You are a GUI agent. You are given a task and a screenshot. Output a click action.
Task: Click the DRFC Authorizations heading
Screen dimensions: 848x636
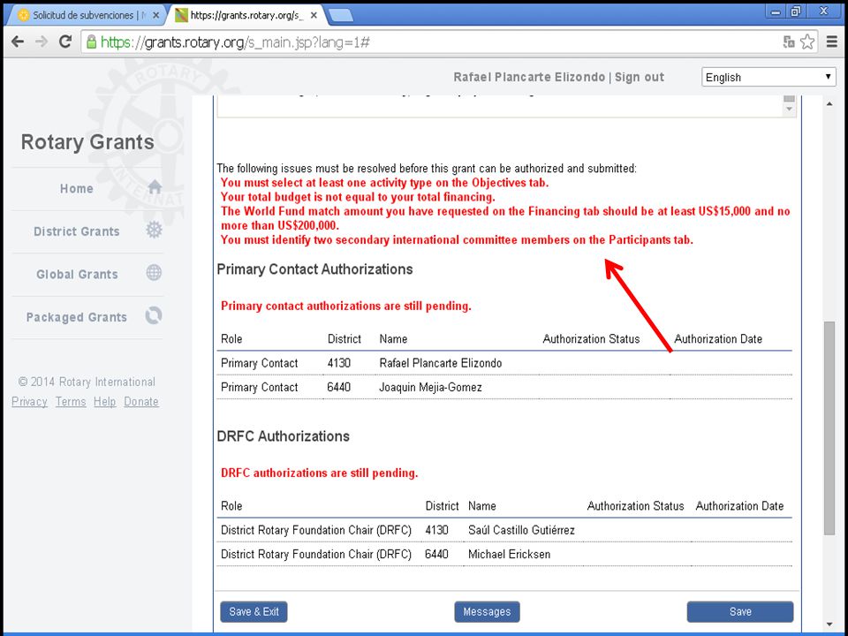coord(283,436)
